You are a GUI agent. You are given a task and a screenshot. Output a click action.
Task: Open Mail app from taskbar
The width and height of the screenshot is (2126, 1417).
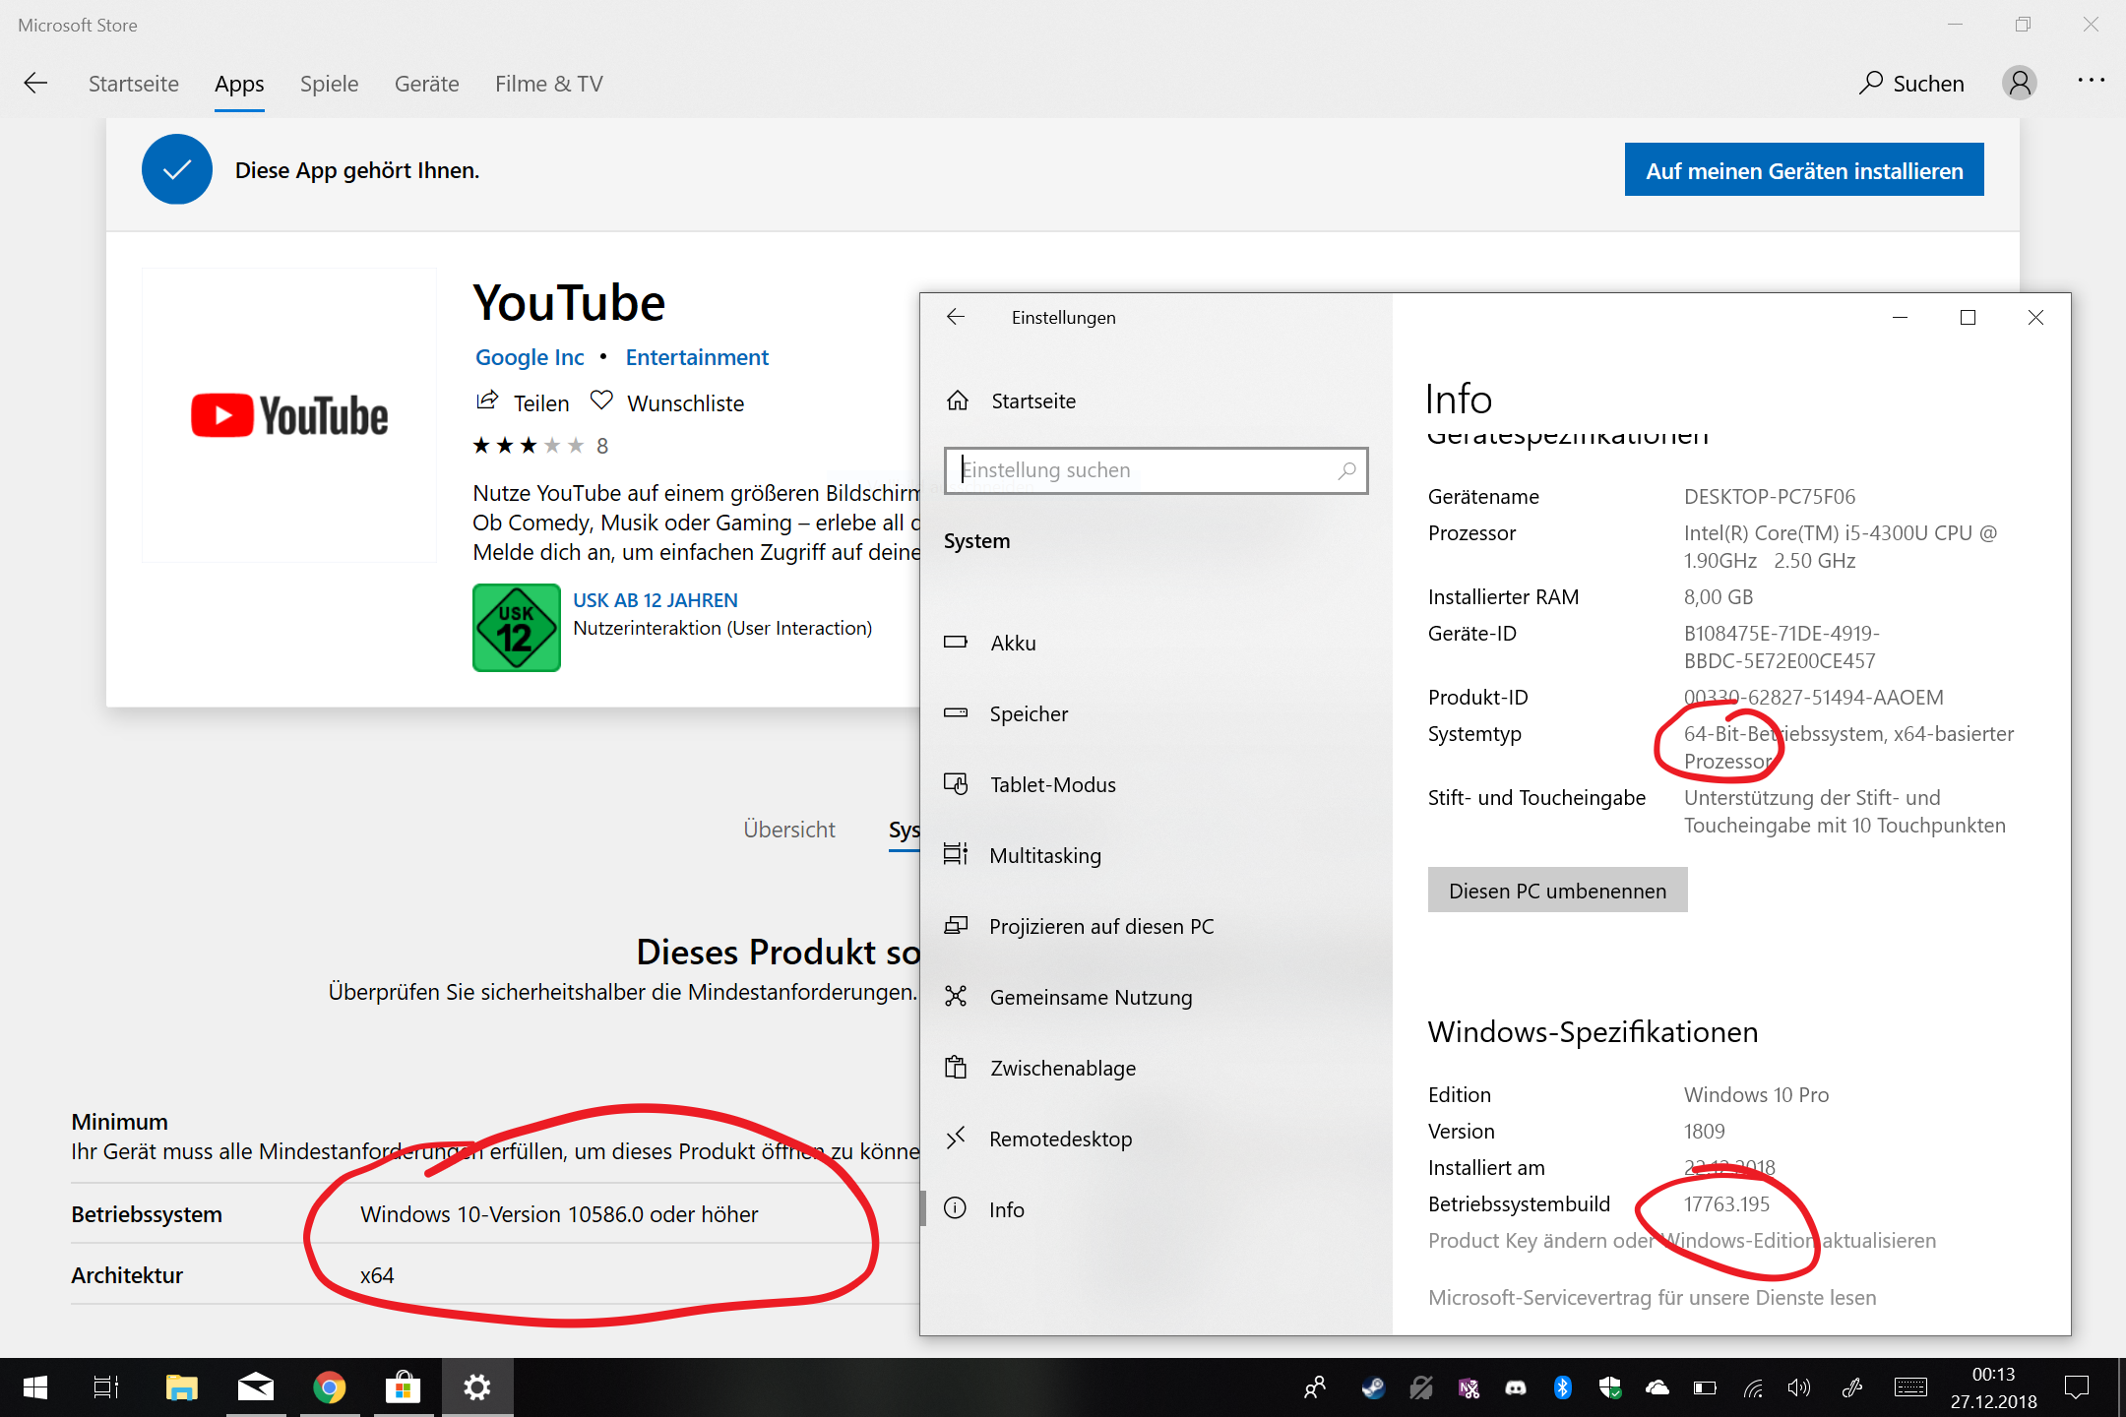point(256,1387)
